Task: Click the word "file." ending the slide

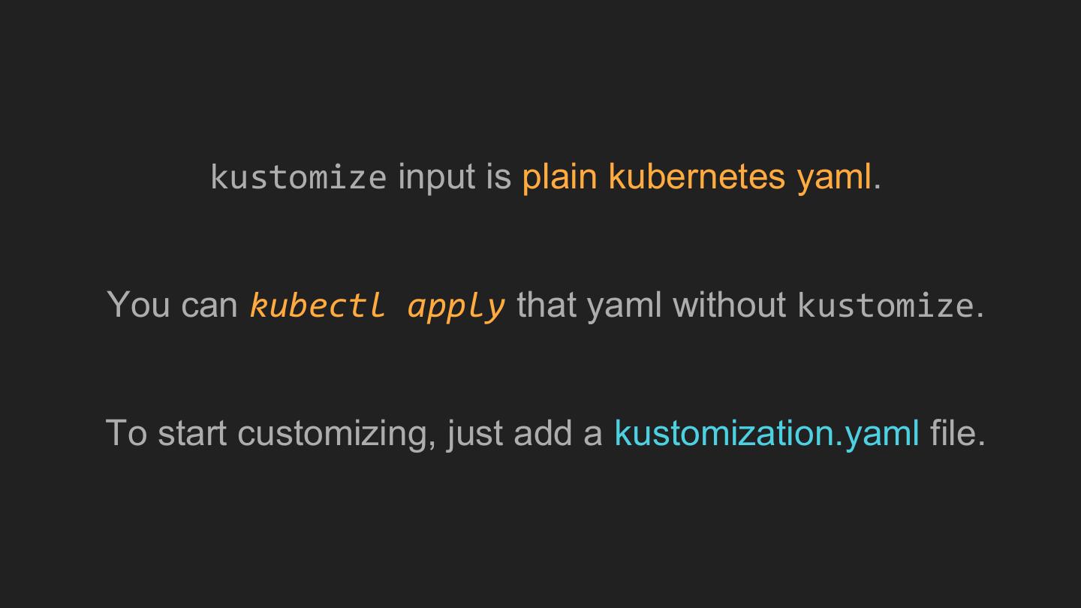Action: [957, 433]
